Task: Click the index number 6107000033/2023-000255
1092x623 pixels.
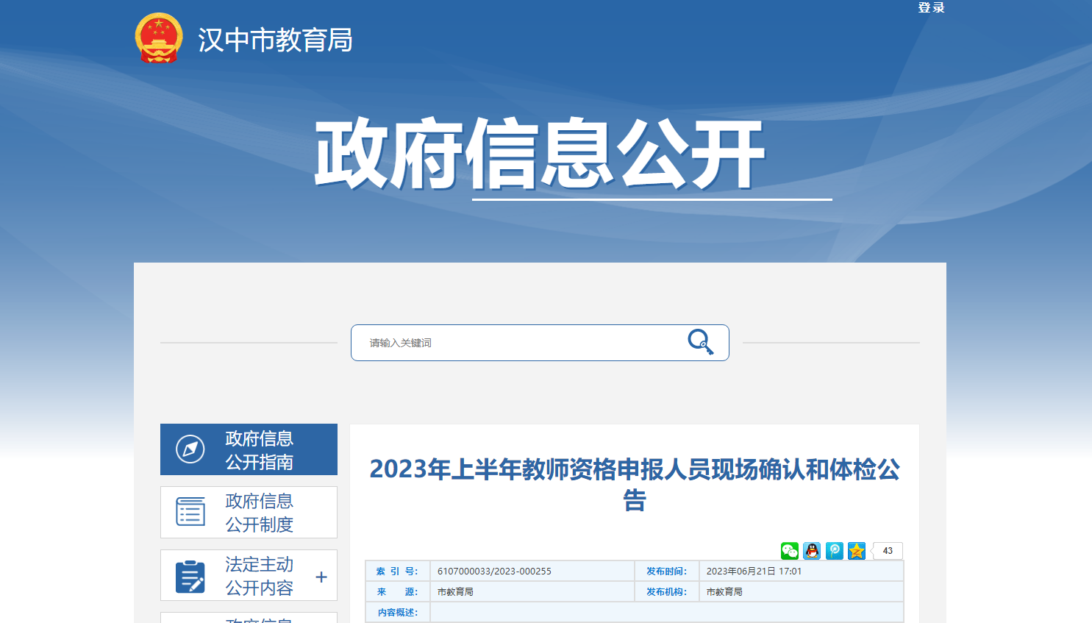Action: (494, 572)
